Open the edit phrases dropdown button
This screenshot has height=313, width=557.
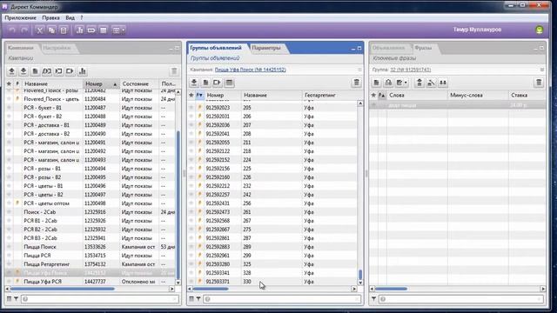402,83
